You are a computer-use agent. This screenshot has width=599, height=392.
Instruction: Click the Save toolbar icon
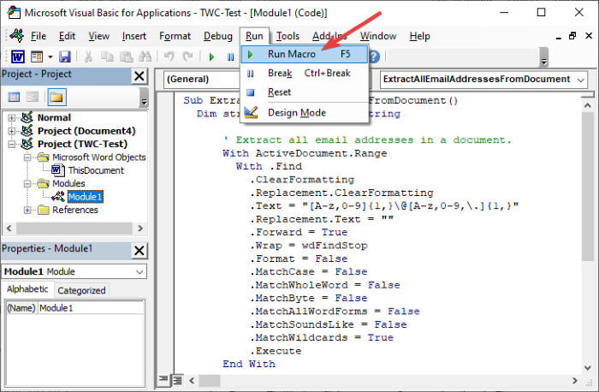(64, 57)
